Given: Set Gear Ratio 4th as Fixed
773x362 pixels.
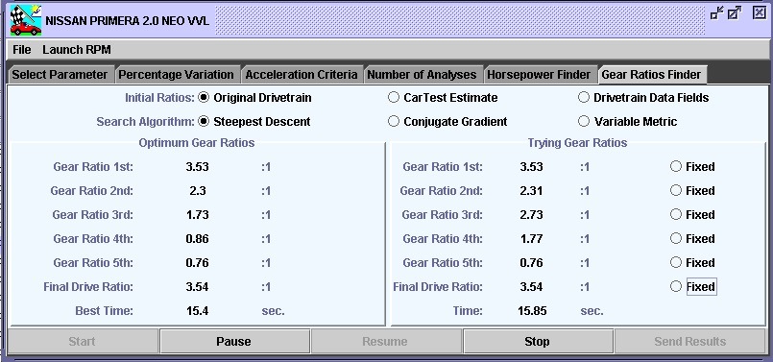Looking at the screenshot, I should coord(692,239).
